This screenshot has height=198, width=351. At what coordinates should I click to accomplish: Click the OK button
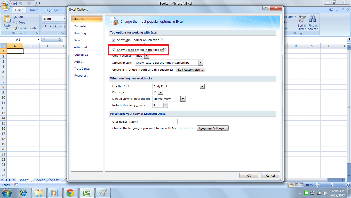pyautogui.click(x=249, y=175)
